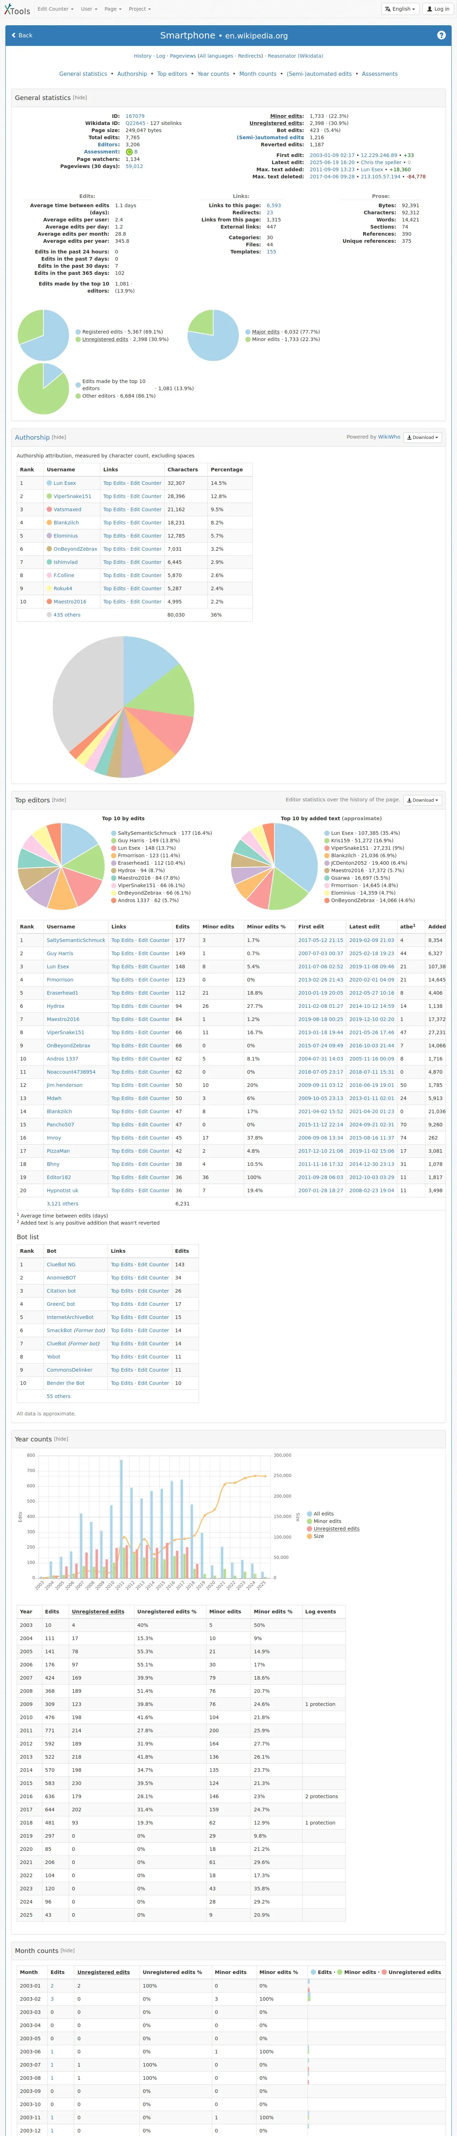This screenshot has width=457, height=2136.
Task: Open the 3,121 others link in Top editors
Action: click(x=62, y=1203)
